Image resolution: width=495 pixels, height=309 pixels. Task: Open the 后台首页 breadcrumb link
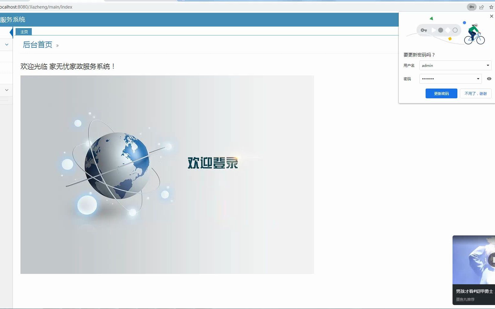pos(38,45)
